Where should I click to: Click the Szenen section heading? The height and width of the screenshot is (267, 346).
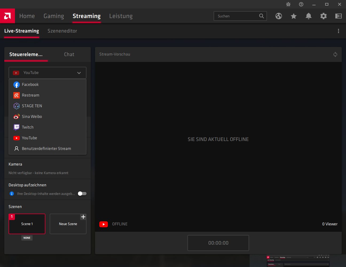15,207
